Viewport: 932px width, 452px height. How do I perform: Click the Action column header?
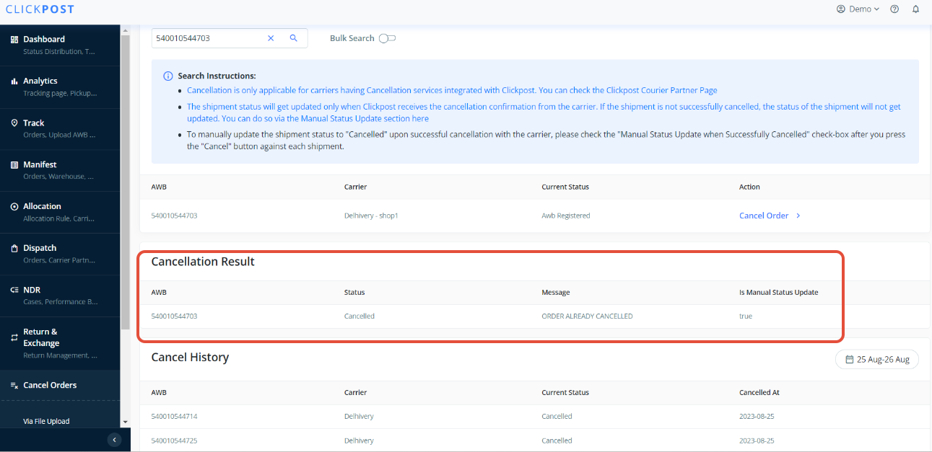coord(749,187)
